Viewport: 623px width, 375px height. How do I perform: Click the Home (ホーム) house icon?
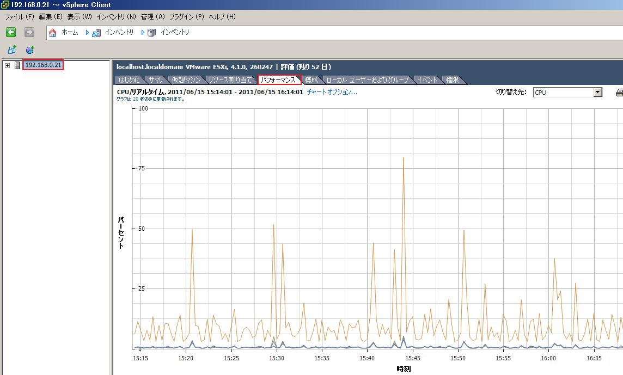53,33
